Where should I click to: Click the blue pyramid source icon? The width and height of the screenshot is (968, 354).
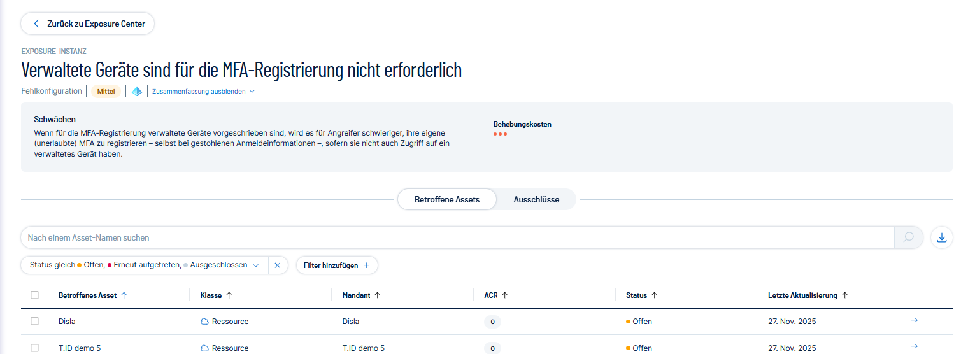137,91
